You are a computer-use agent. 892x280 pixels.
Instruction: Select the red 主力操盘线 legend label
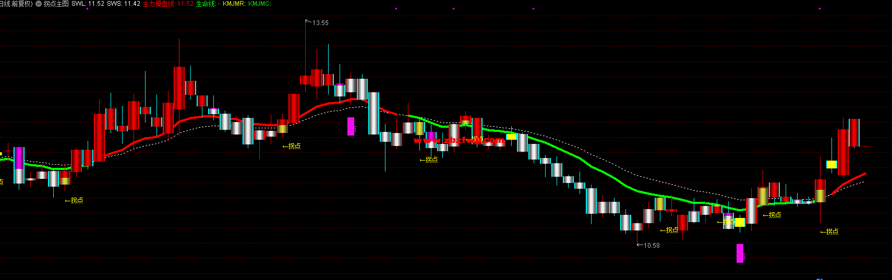159,4
